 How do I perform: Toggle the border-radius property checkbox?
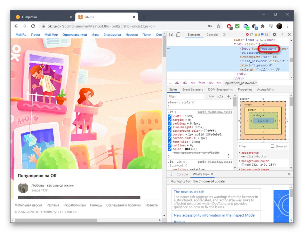coord(170,138)
